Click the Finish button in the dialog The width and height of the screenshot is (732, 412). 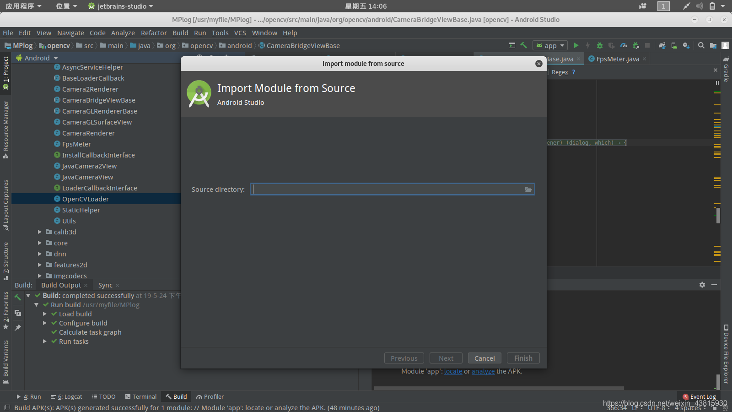(x=523, y=358)
